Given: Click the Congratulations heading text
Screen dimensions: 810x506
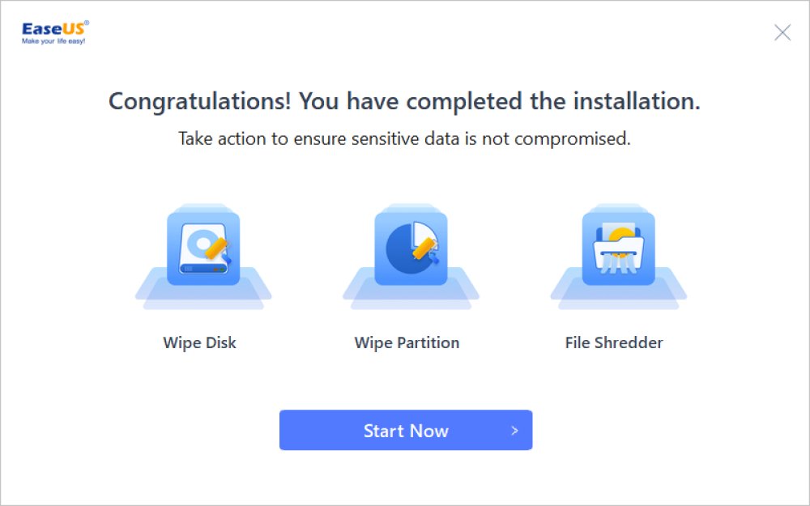Looking at the screenshot, I should tap(404, 102).
